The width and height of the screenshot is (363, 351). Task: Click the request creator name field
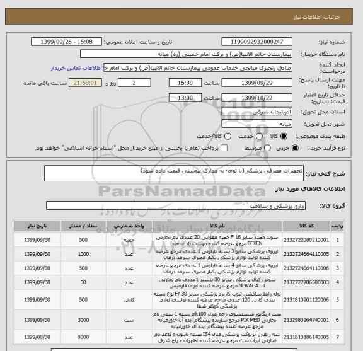click(x=198, y=68)
